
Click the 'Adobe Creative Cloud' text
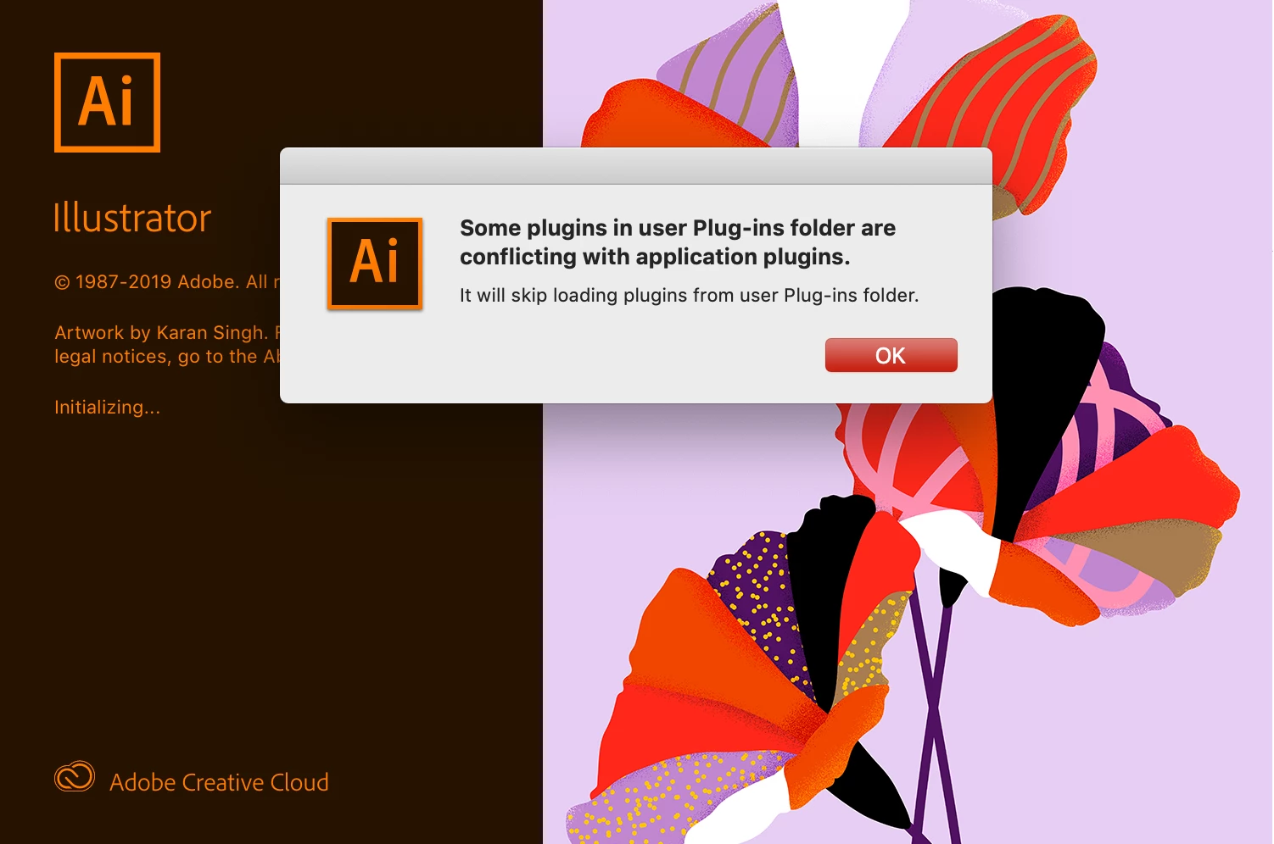(219, 782)
